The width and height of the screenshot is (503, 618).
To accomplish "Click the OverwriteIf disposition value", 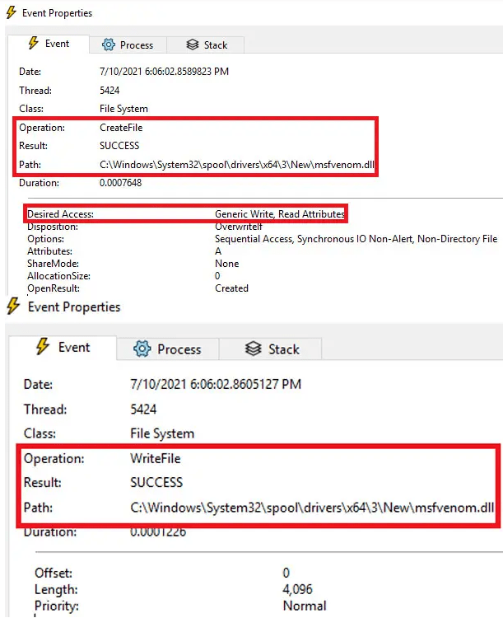I will click(238, 227).
